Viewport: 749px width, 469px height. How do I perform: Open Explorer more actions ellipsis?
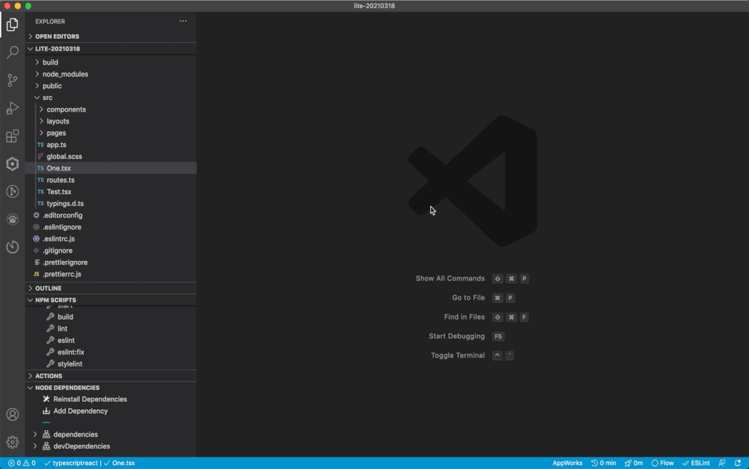183,21
